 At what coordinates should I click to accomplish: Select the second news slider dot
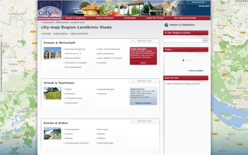(187, 60)
